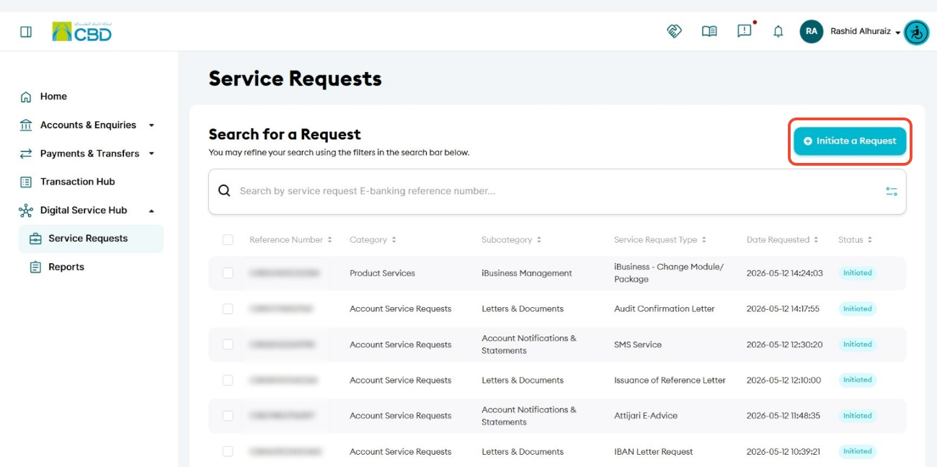Go to Home in sidebar
937x467 pixels.
click(53, 97)
